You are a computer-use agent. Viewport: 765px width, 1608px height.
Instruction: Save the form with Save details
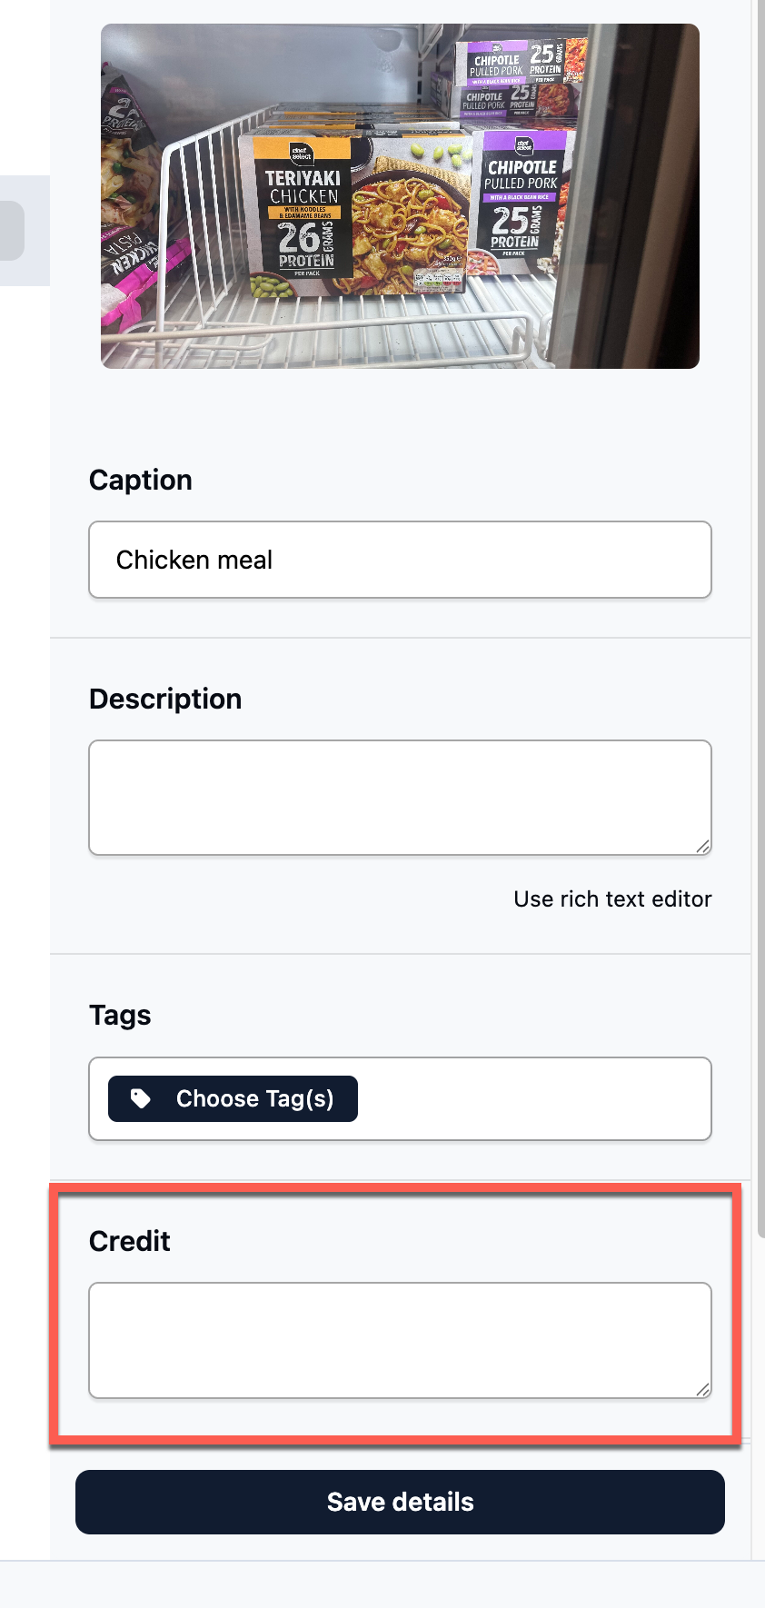point(400,1502)
